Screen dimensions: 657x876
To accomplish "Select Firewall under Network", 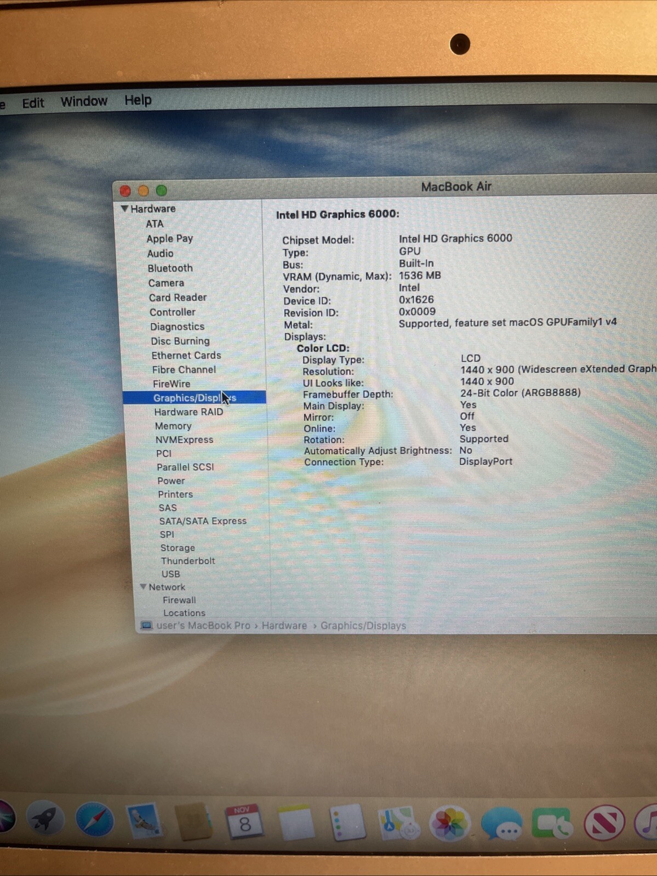I will 179,600.
